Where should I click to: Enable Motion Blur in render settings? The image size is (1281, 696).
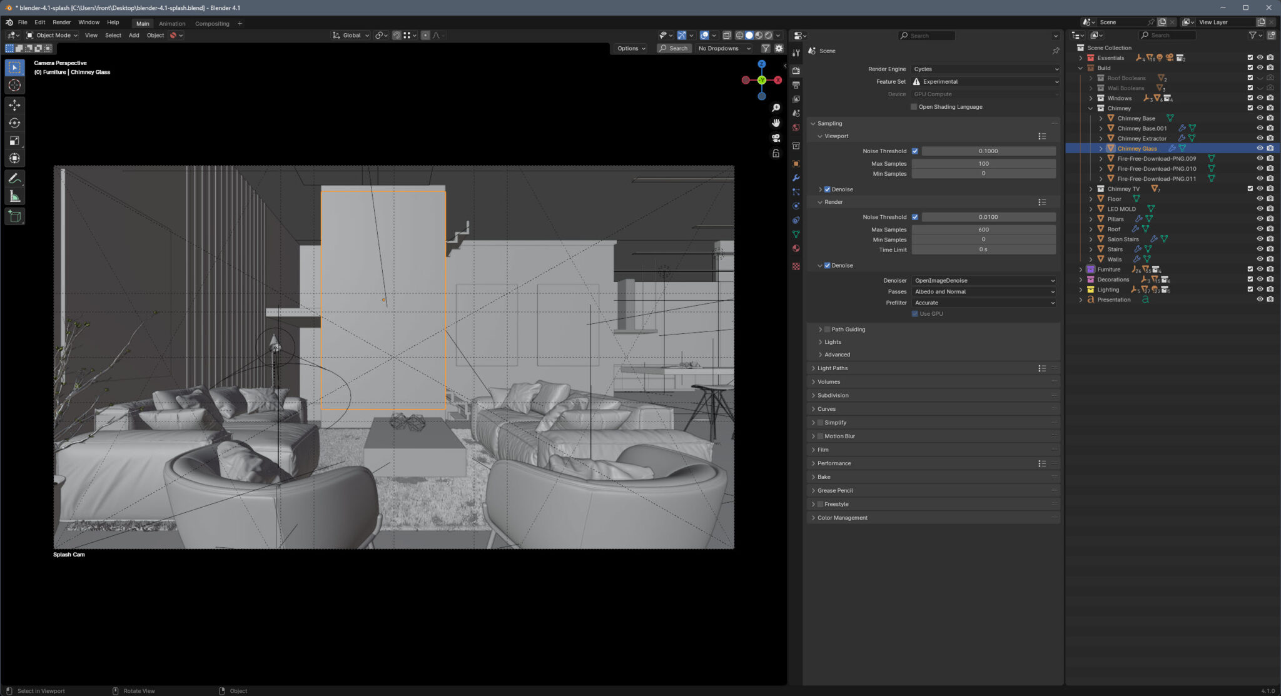(819, 436)
